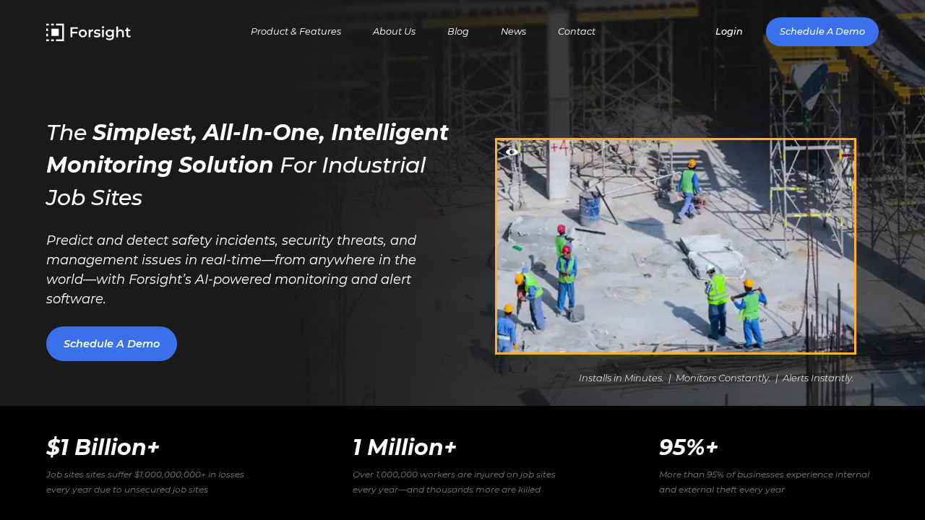
Task: Navigate to the About Us section
Action: pos(394,31)
